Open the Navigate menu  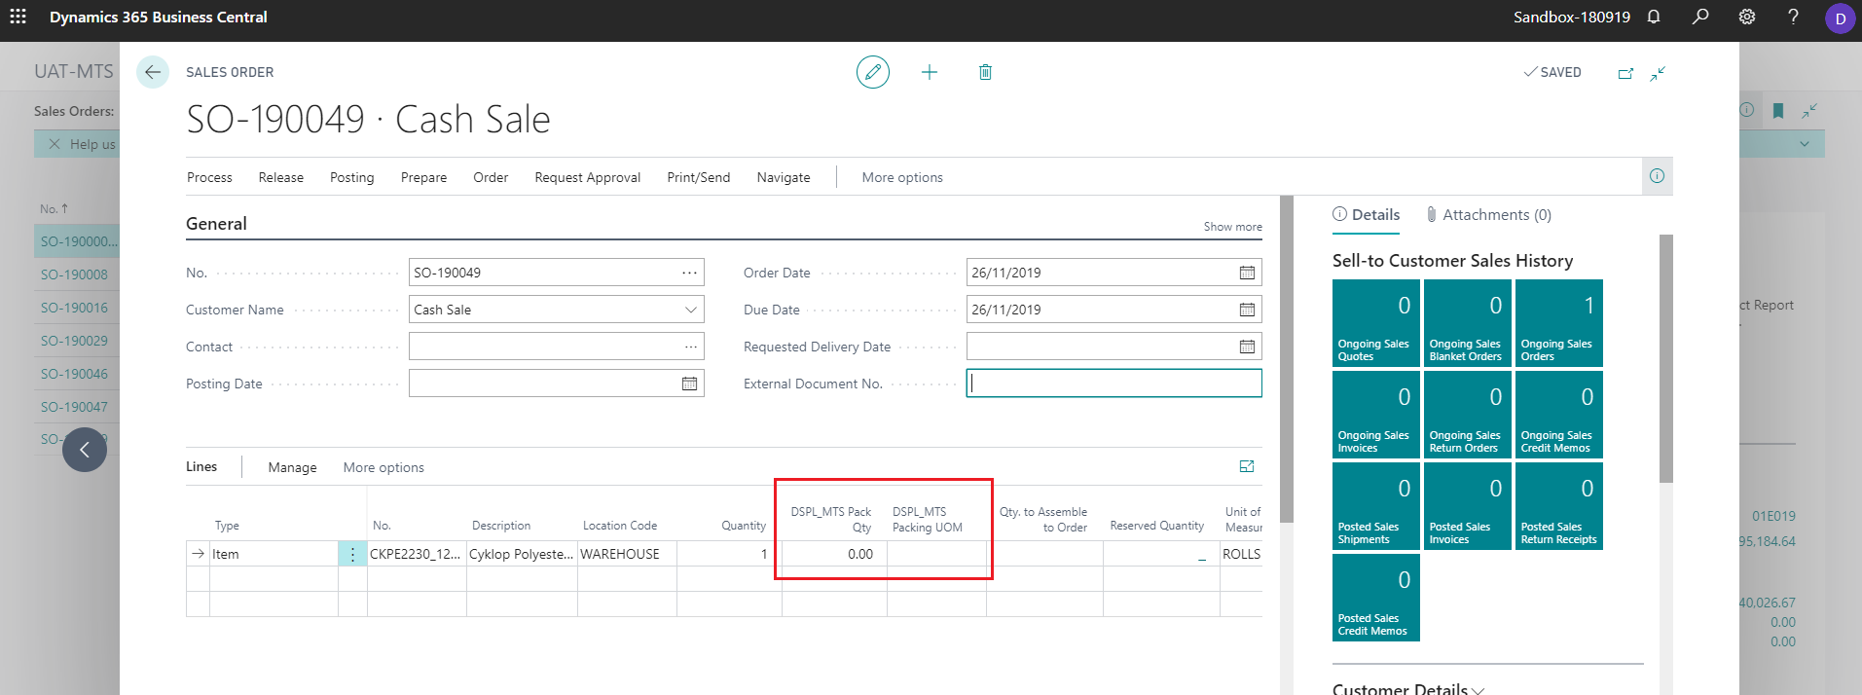coord(784,177)
